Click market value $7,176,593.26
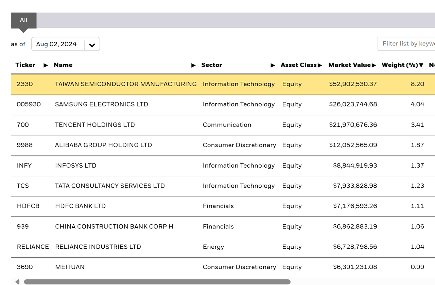 point(355,206)
